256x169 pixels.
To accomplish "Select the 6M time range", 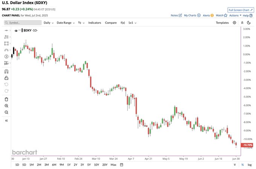I will [54, 164].
